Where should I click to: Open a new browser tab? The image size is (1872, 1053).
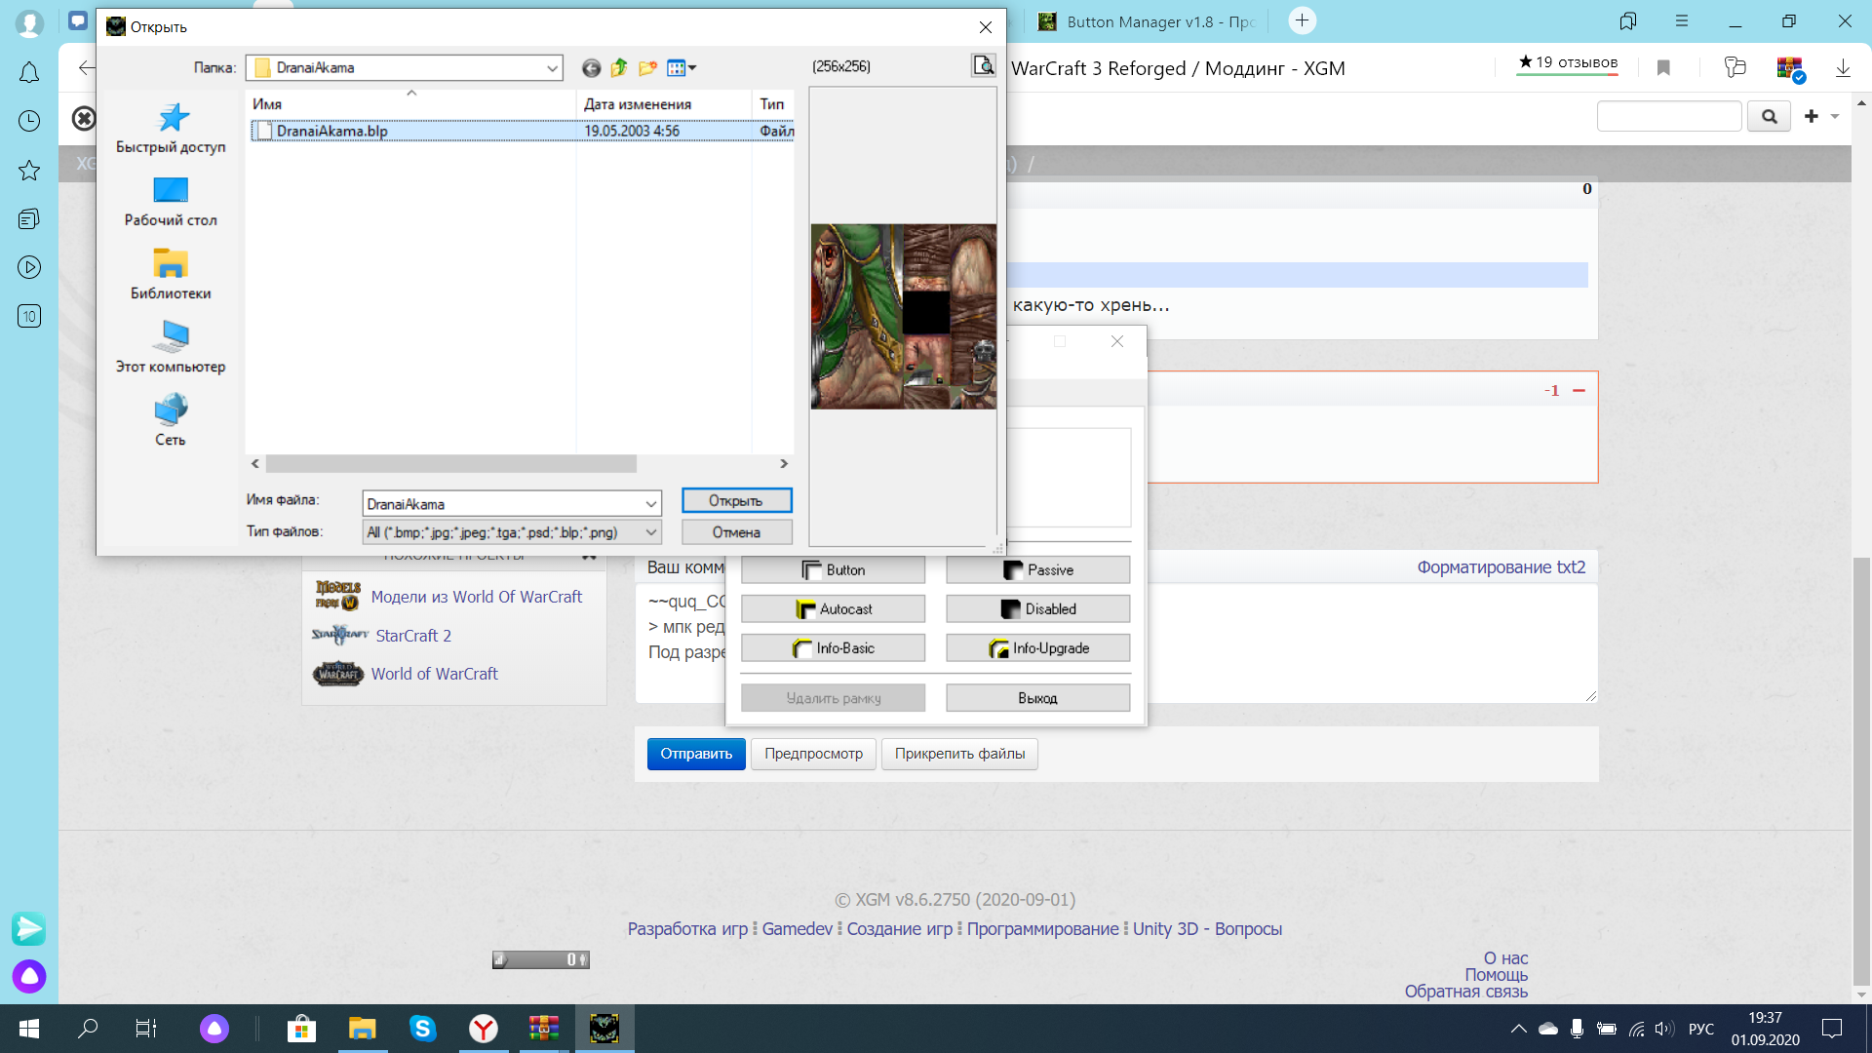[1302, 20]
